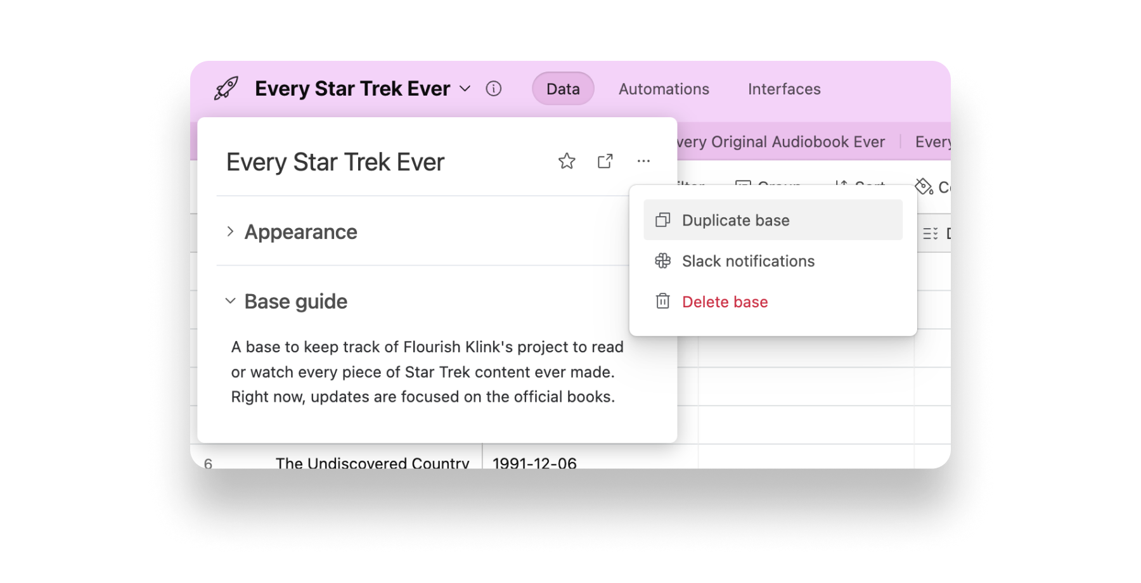Click the duplicate icon in the menu
This screenshot has height=583, width=1141.
click(x=662, y=220)
